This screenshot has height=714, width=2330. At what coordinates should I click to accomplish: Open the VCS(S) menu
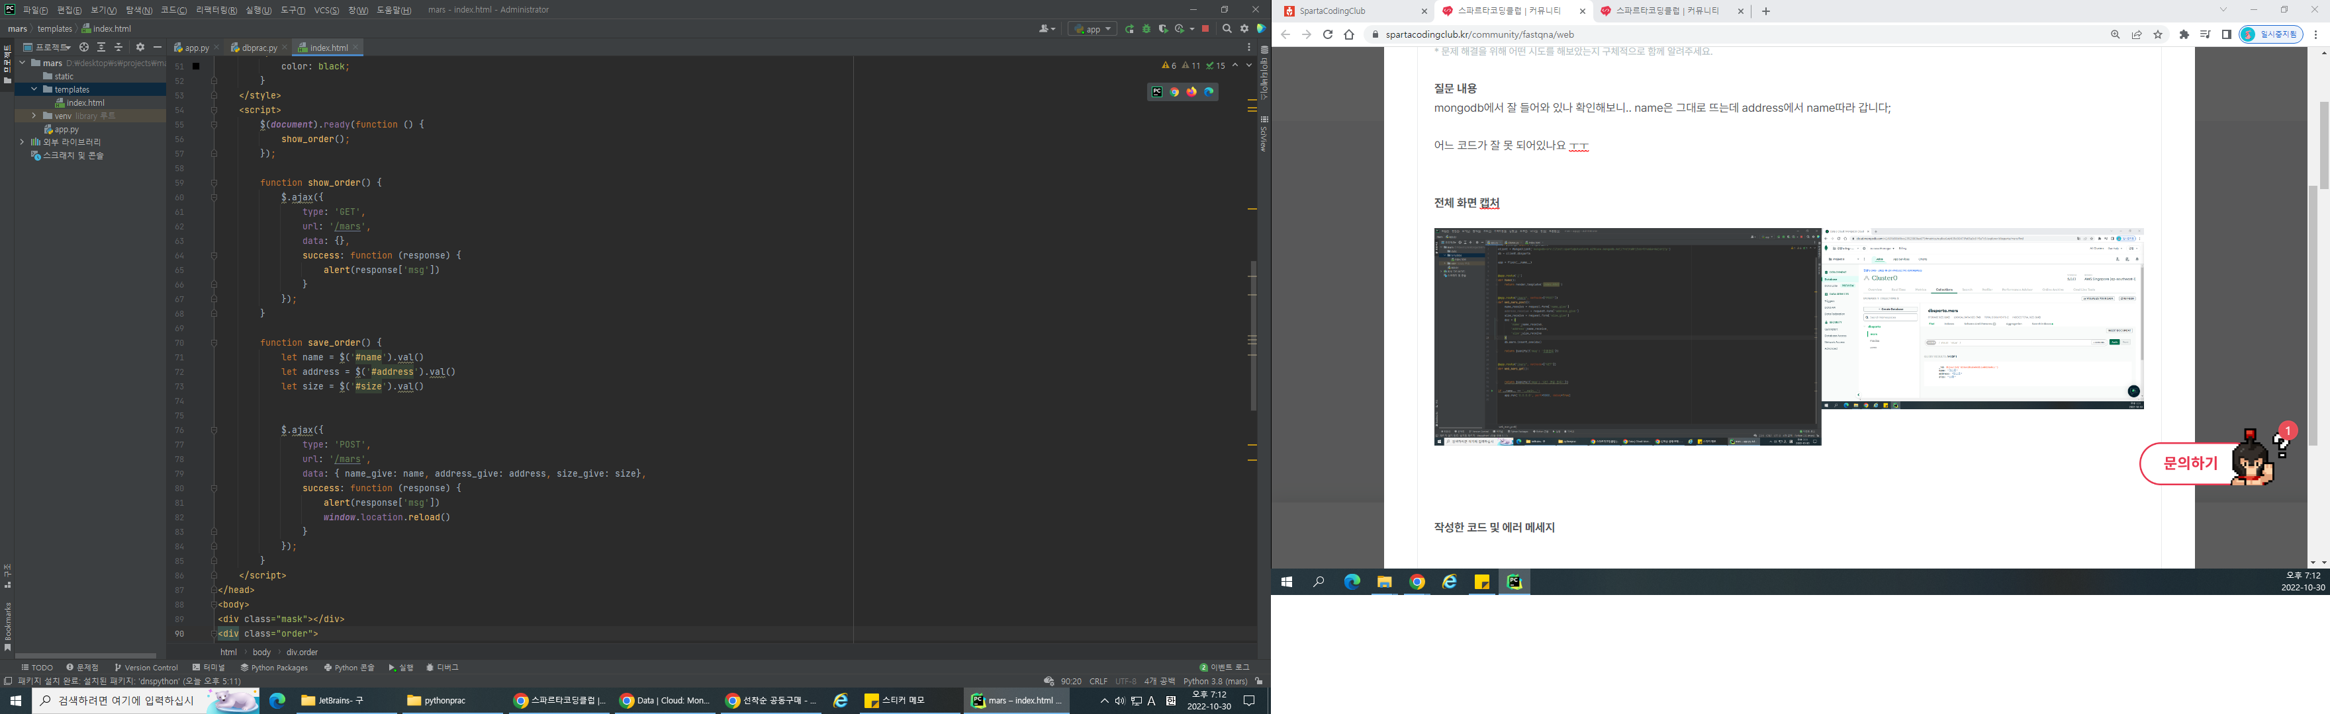pyautogui.click(x=326, y=10)
